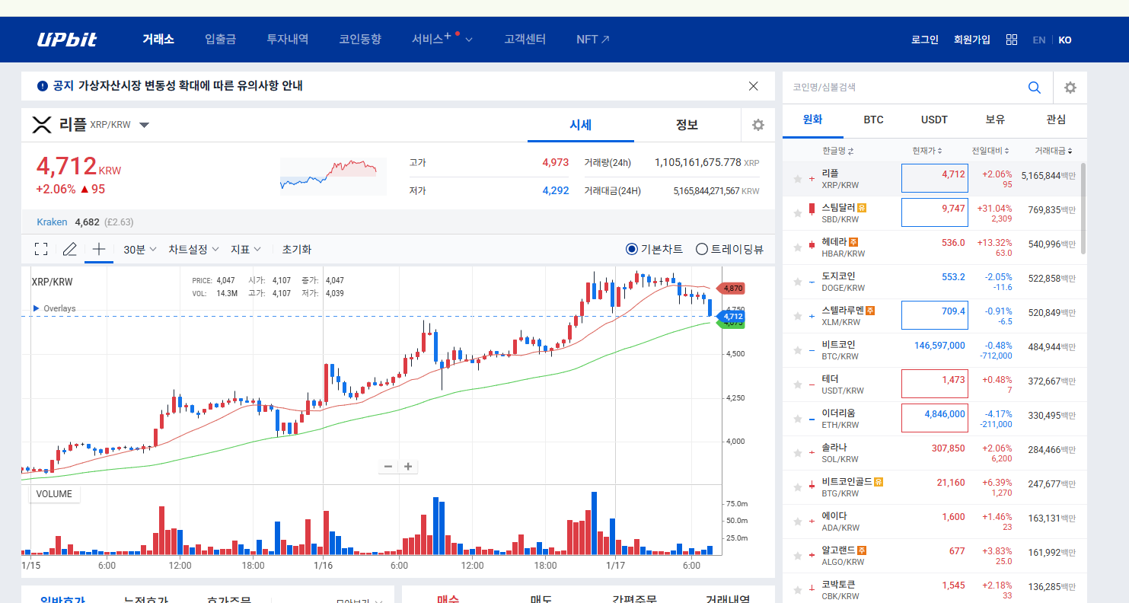Switch to 보유 tab
The width and height of the screenshot is (1129, 603).
pyautogui.click(x=995, y=120)
